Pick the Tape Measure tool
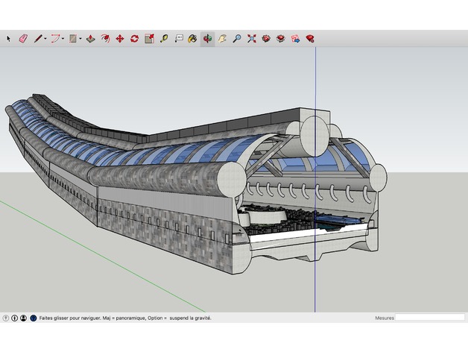This screenshot has height=352, width=468. tap(164, 38)
